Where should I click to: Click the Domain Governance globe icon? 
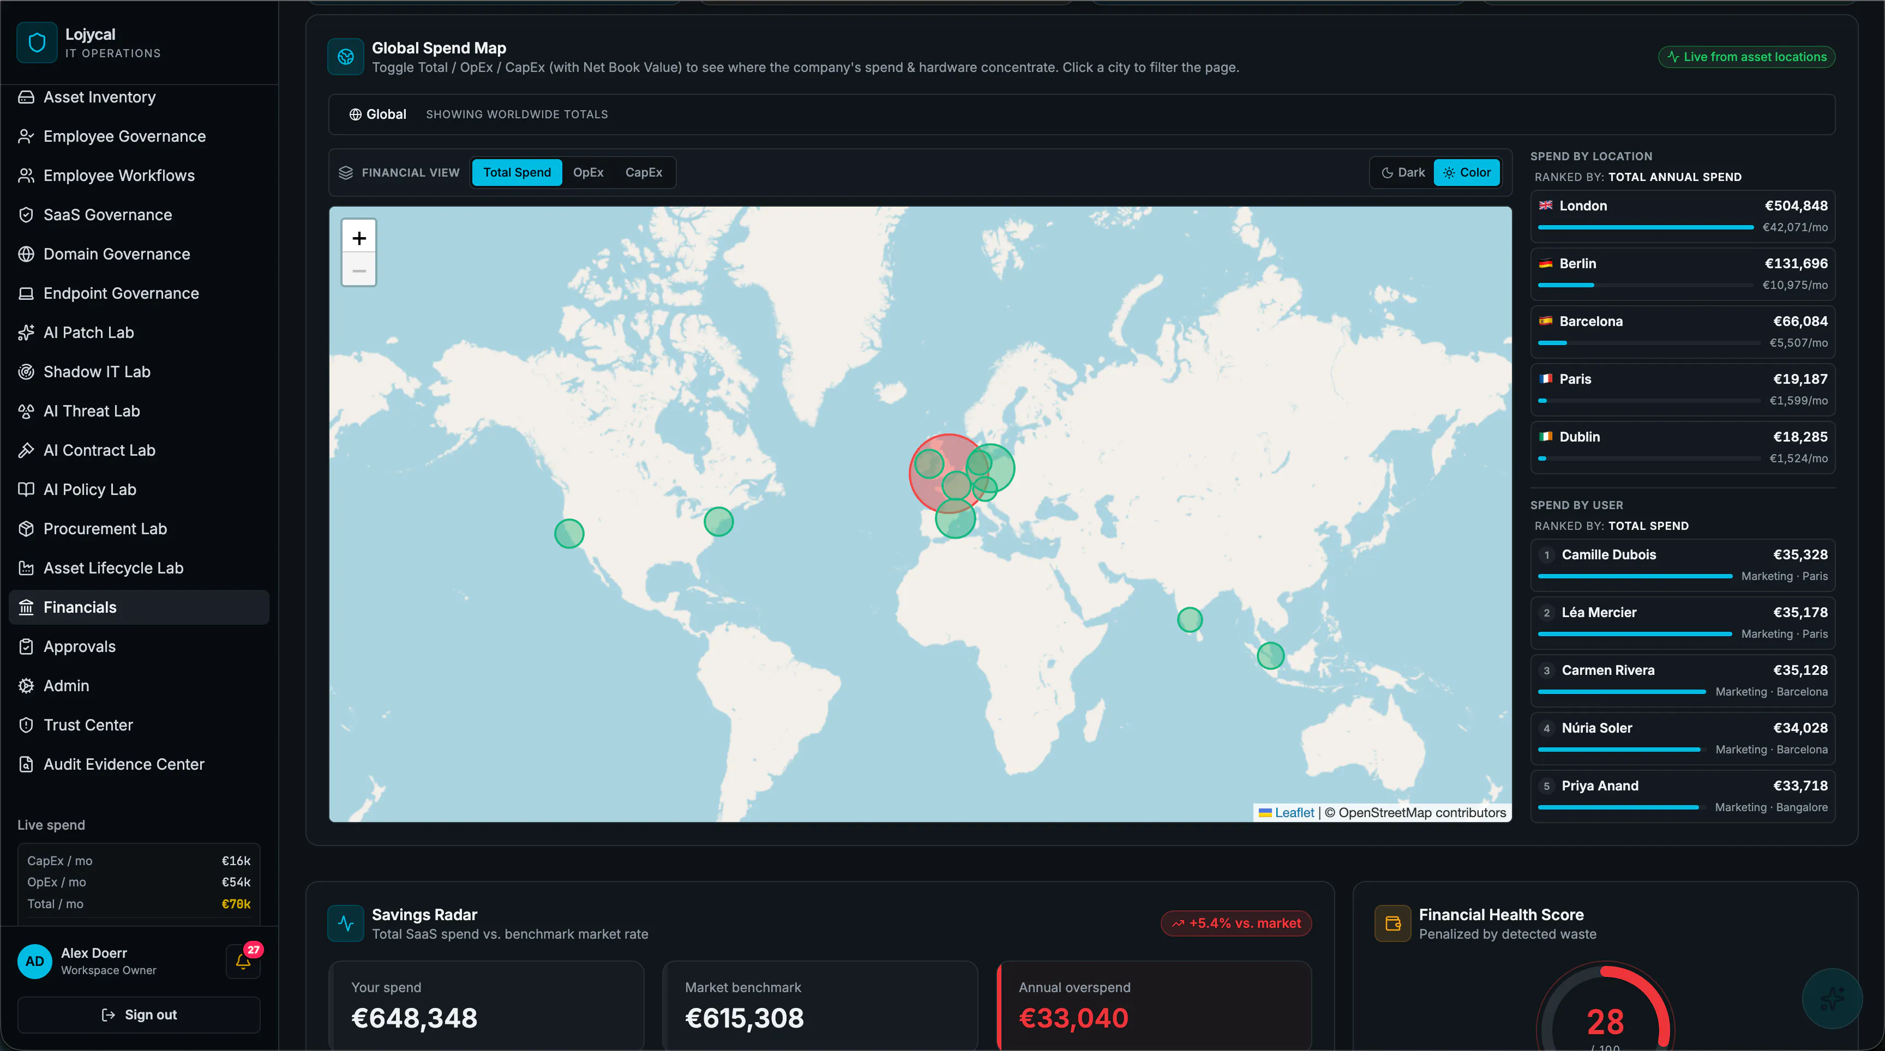[26, 255]
